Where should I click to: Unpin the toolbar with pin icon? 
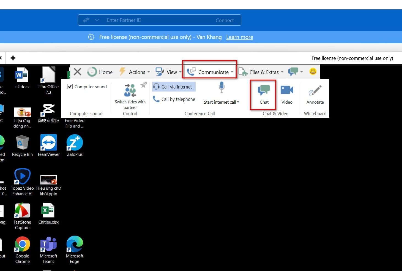tap(143, 85)
